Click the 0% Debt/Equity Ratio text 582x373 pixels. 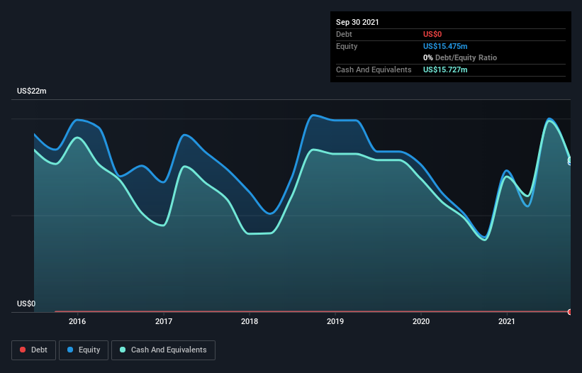pyautogui.click(x=460, y=58)
